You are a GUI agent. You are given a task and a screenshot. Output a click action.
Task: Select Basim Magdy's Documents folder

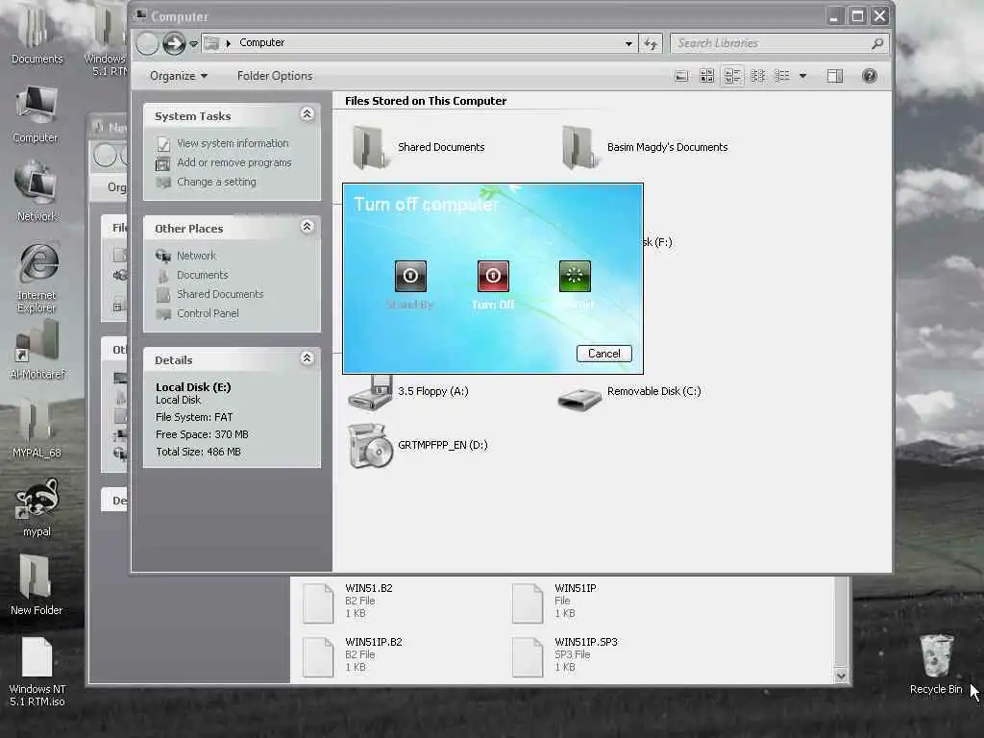point(643,147)
